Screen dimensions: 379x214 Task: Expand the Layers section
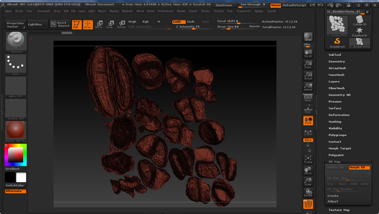334,82
